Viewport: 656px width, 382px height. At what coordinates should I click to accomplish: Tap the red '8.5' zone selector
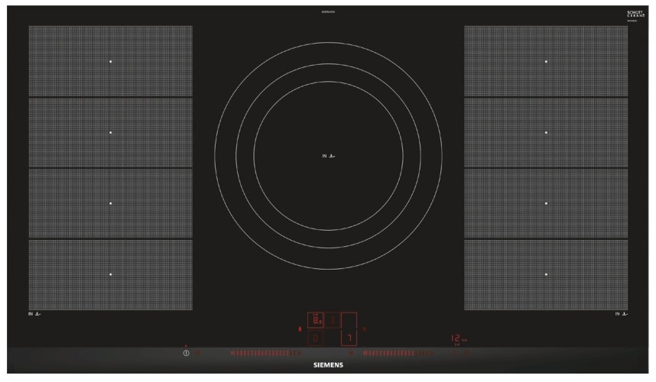click(x=317, y=322)
